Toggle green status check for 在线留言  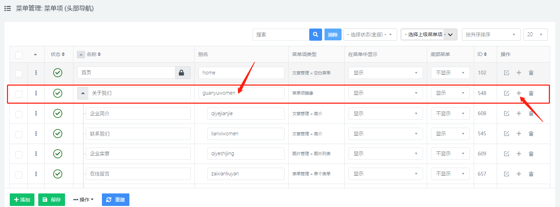[x=58, y=174]
